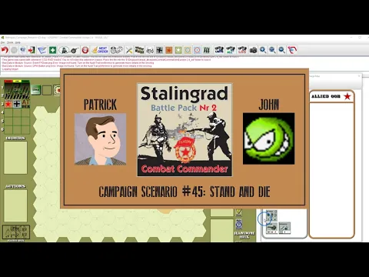The image size is (369, 277).
Task: Click the red arrow door Retire icon
Action: [32, 50]
